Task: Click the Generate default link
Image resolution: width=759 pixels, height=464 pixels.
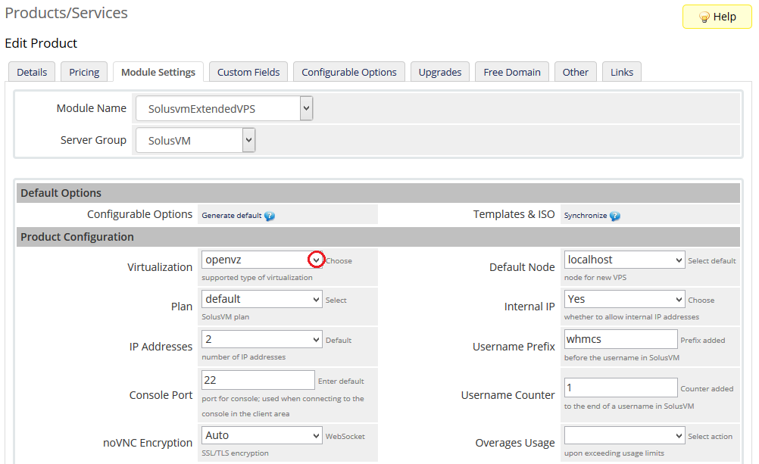Action: coord(231,216)
